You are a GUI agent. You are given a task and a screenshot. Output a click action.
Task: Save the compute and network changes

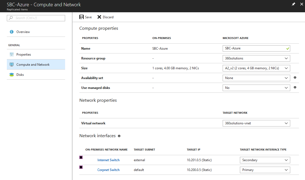tap(86, 17)
